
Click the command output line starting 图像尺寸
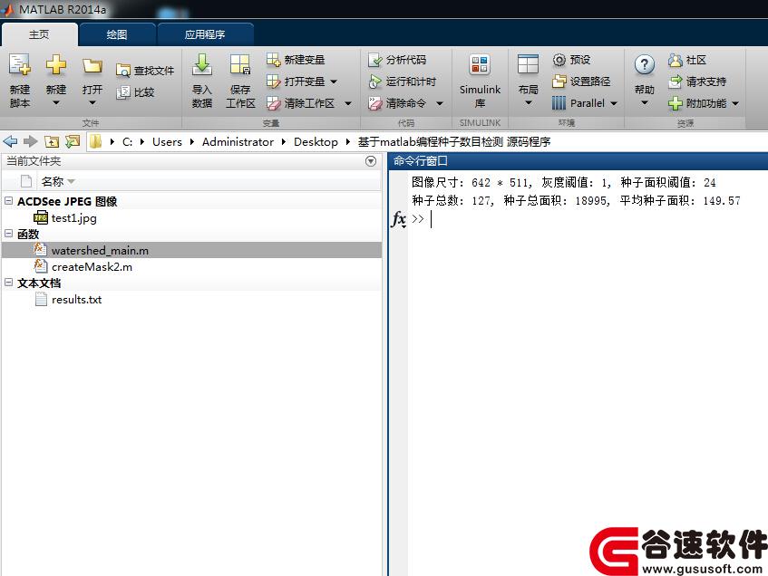click(x=564, y=183)
